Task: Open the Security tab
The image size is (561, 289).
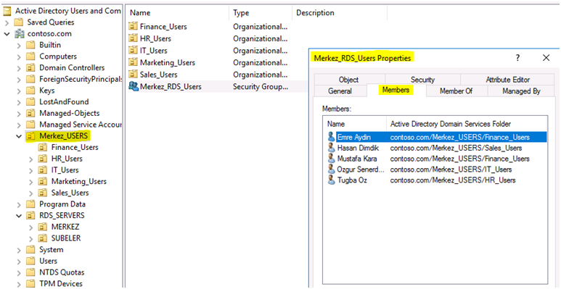Action: click(422, 80)
